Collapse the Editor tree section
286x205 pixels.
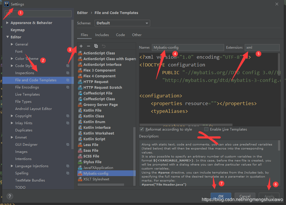pos(8,37)
